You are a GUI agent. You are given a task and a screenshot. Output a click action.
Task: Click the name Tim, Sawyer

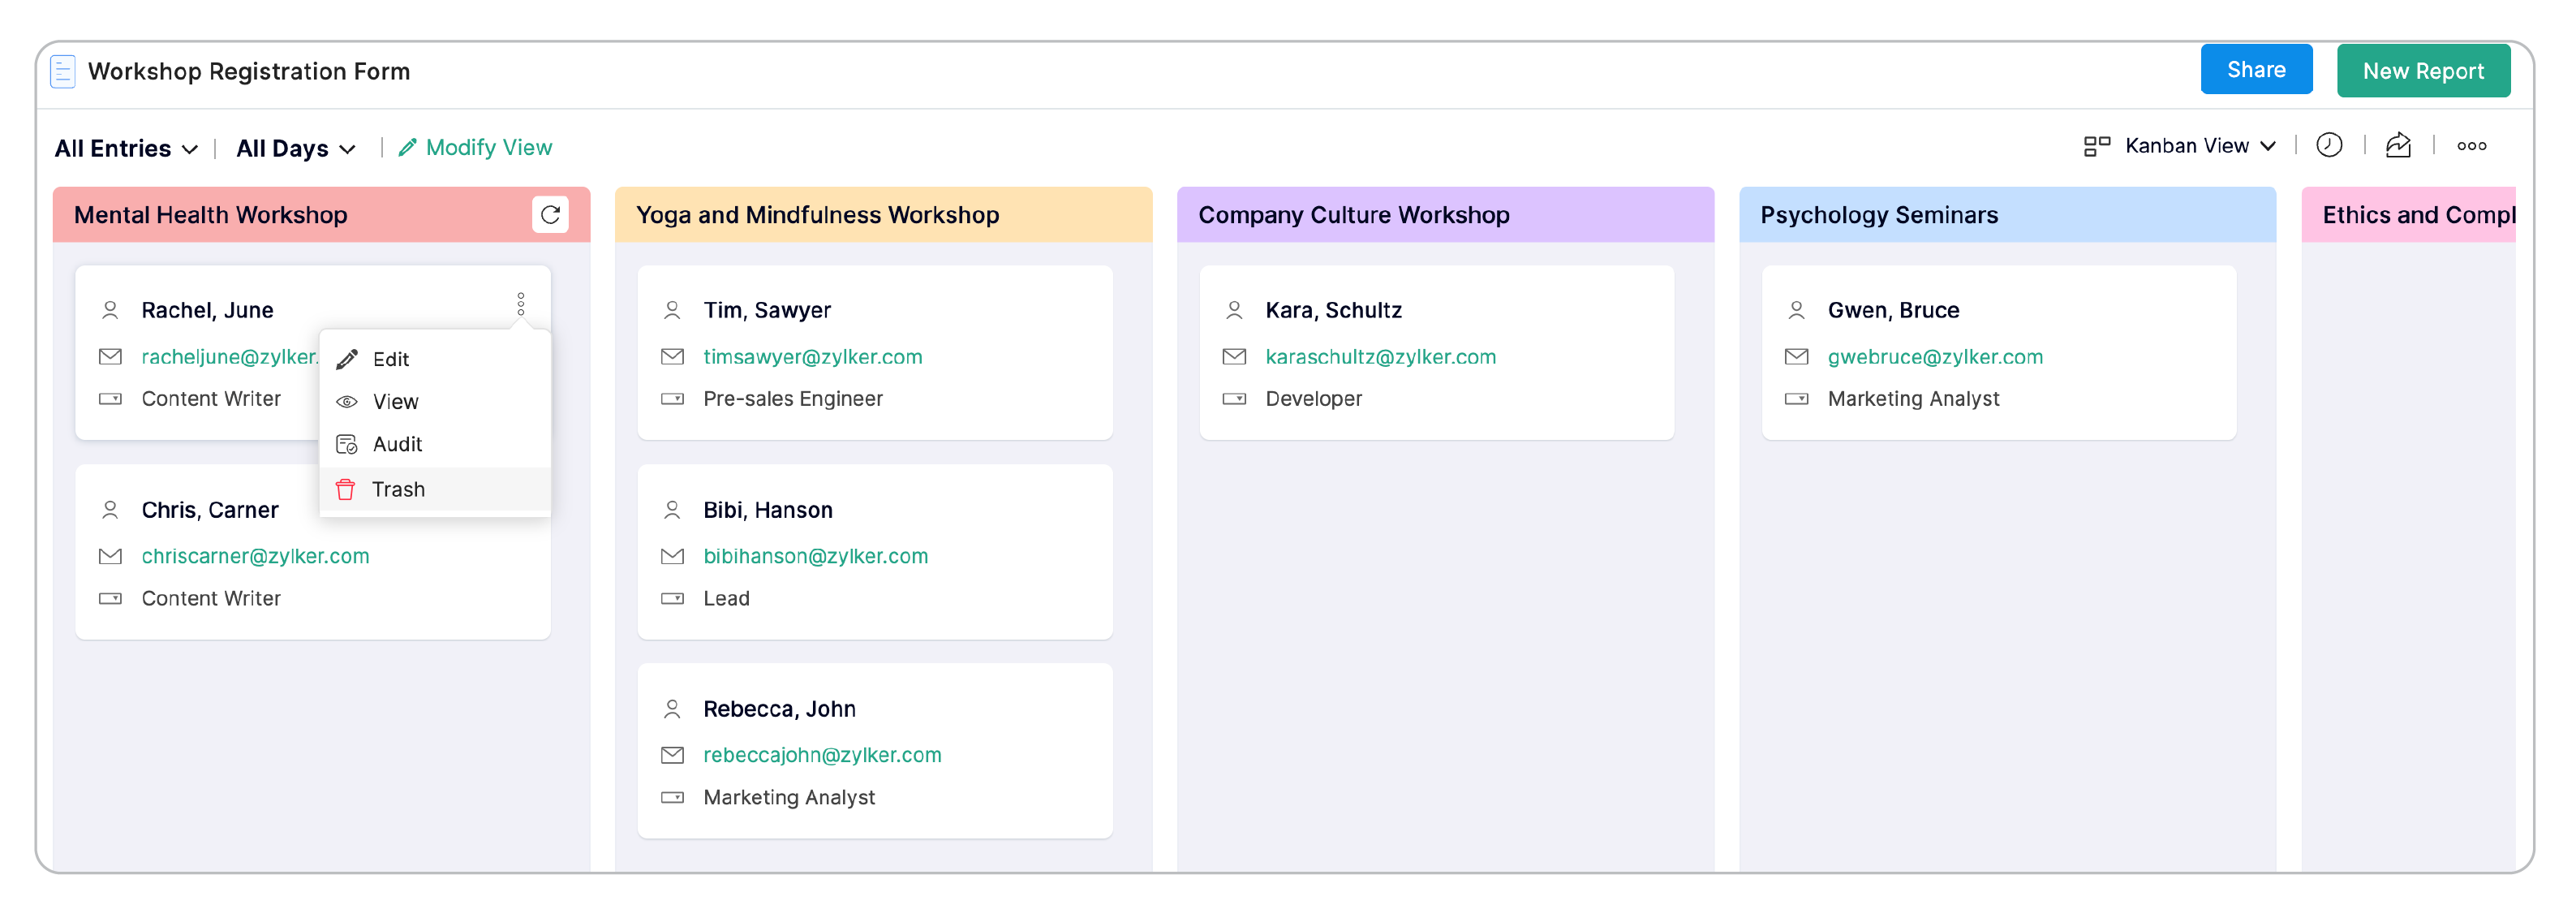[766, 310]
